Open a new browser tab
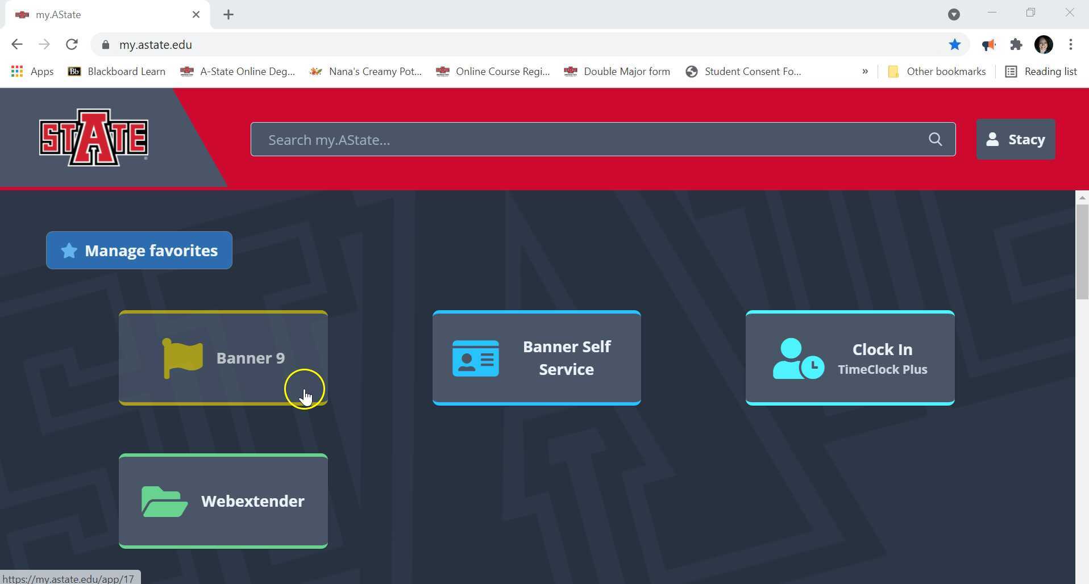The height and width of the screenshot is (584, 1089). [x=228, y=15]
